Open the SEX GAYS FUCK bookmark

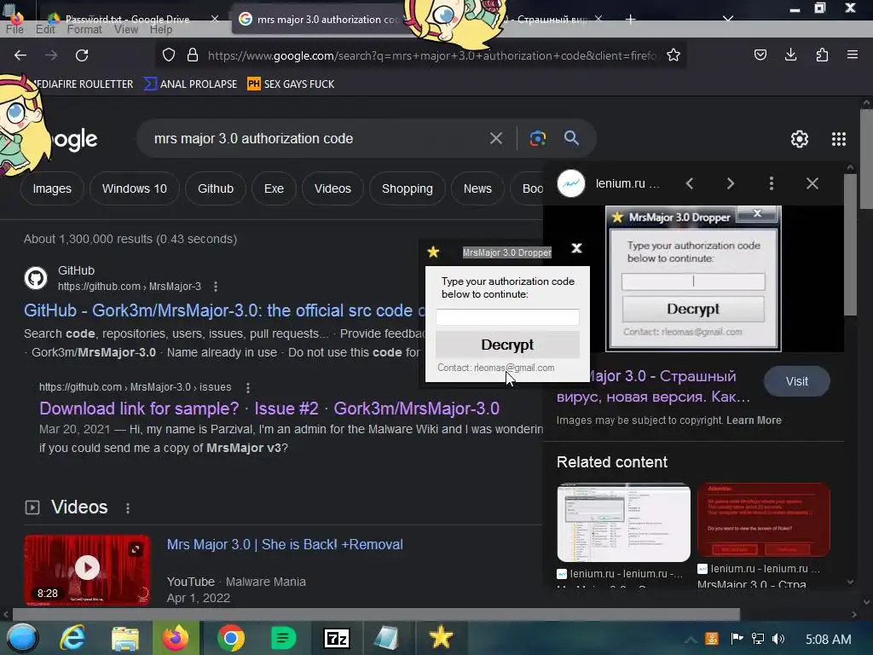coord(291,84)
